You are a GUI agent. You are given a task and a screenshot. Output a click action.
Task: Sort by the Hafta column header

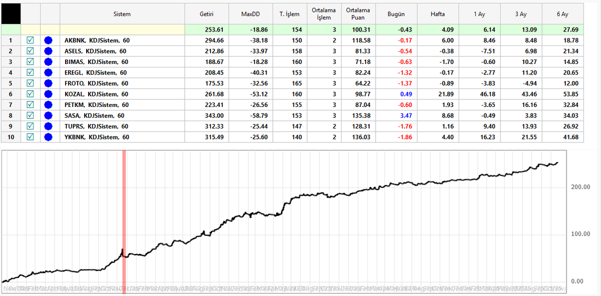tap(437, 14)
